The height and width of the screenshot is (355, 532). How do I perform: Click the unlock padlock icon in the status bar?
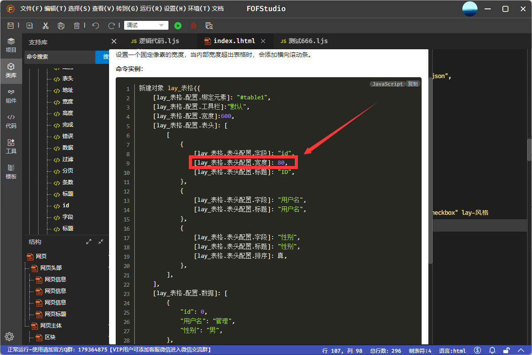(x=507, y=351)
